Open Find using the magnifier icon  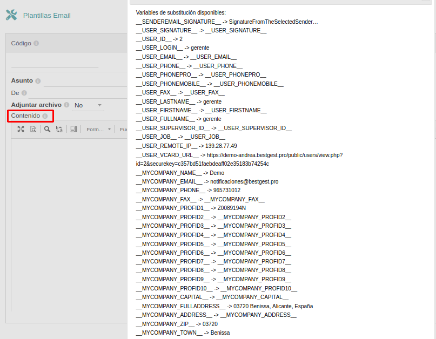tap(48, 129)
